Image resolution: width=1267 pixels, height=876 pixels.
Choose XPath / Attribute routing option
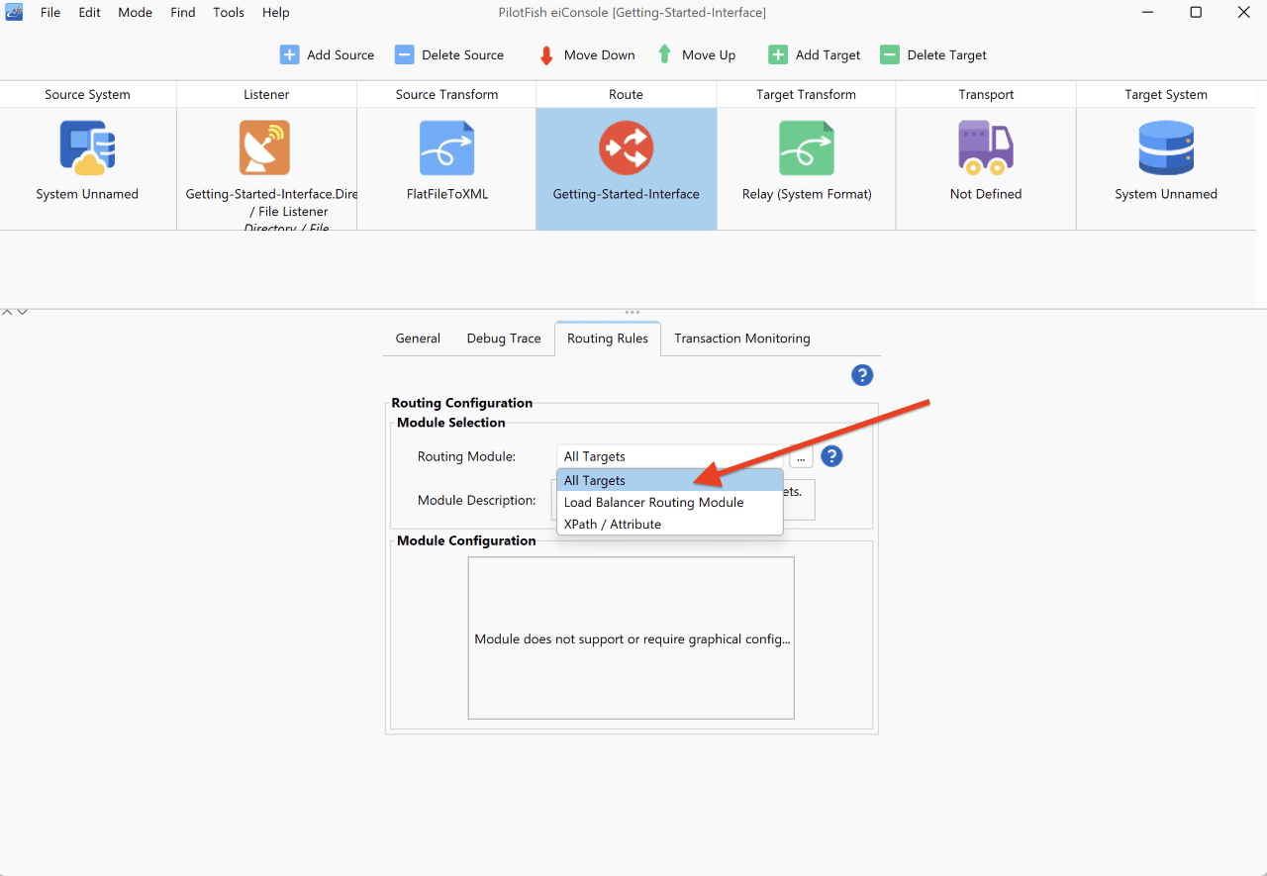click(x=670, y=524)
